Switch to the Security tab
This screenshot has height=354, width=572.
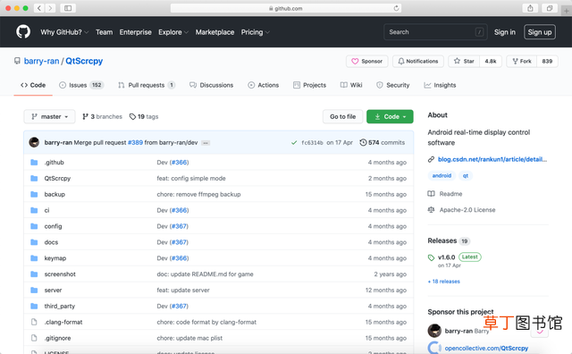pyautogui.click(x=393, y=85)
